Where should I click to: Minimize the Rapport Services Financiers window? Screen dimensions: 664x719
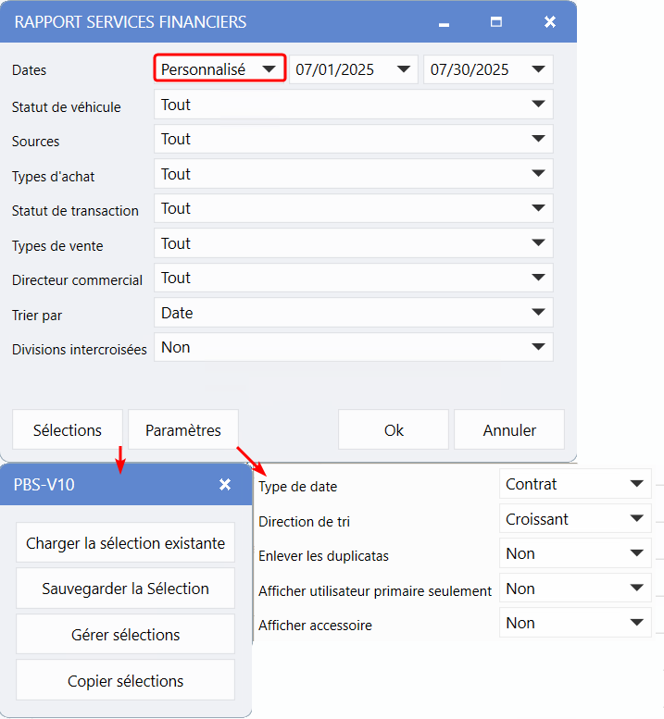(445, 22)
